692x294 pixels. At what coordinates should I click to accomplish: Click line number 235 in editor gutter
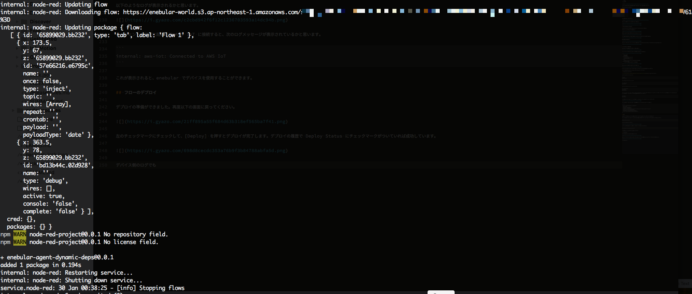pyautogui.click(x=103, y=56)
